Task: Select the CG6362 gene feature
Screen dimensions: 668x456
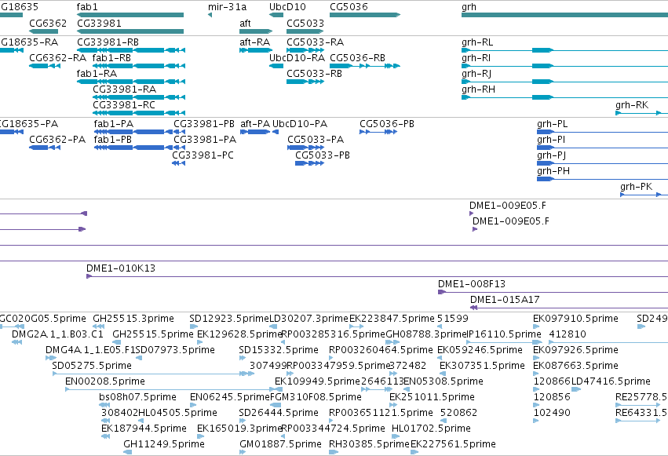Action: coord(43,31)
